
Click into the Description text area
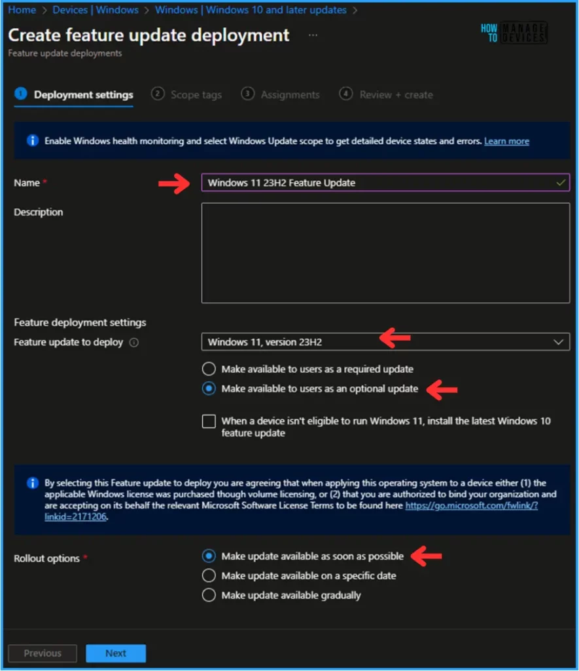pos(385,253)
